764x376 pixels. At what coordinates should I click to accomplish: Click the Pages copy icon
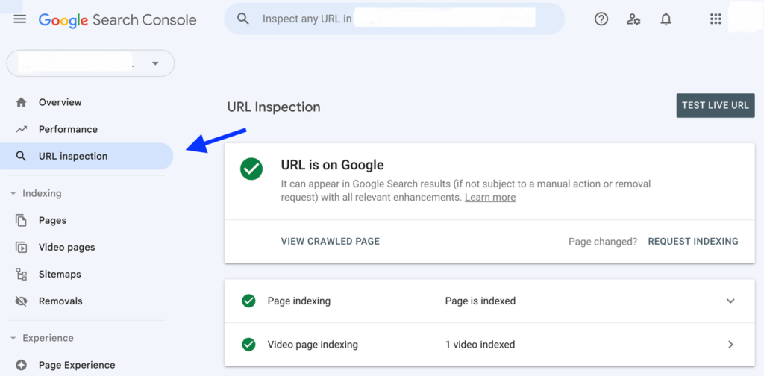[x=21, y=220]
